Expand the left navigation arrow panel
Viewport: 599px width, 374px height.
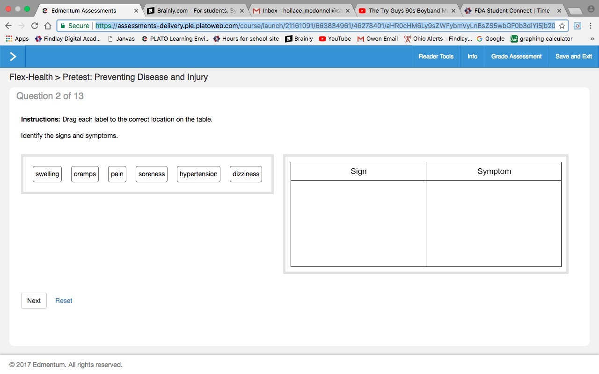[x=13, y=57]
